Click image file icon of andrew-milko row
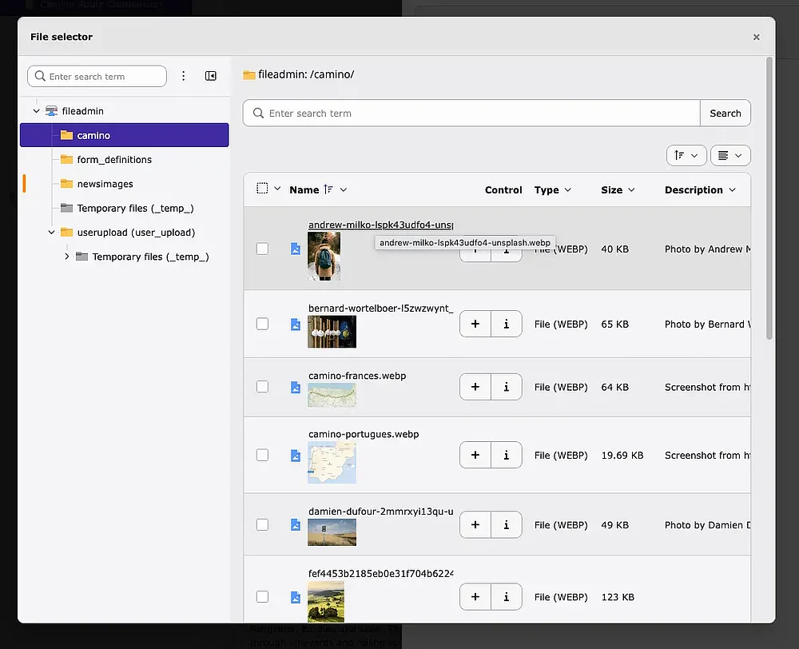Viewport: 799px width, 649px height. pyautogui.click(x=296, y=249)
